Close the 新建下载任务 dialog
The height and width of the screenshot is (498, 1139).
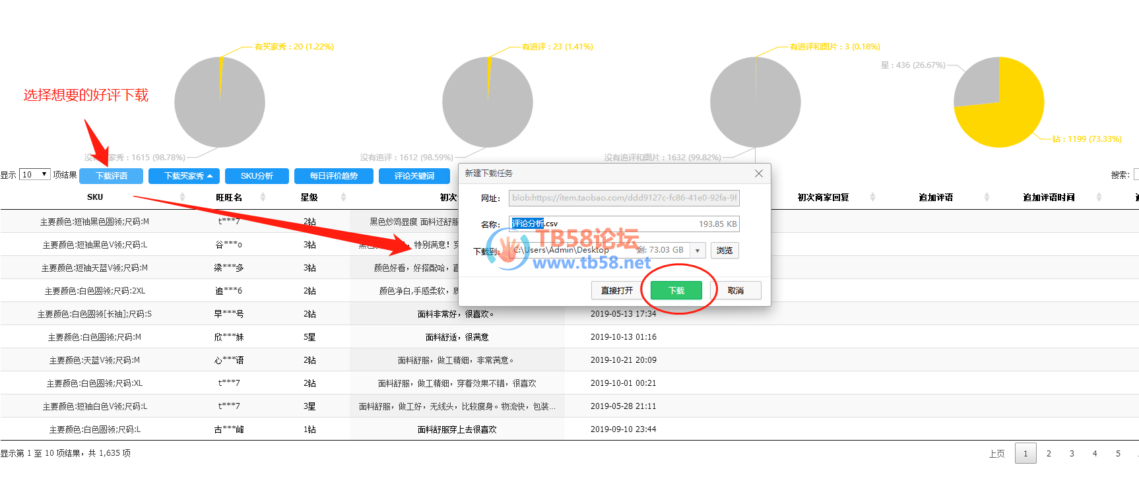pyautogui.click(x=758, y=173)
